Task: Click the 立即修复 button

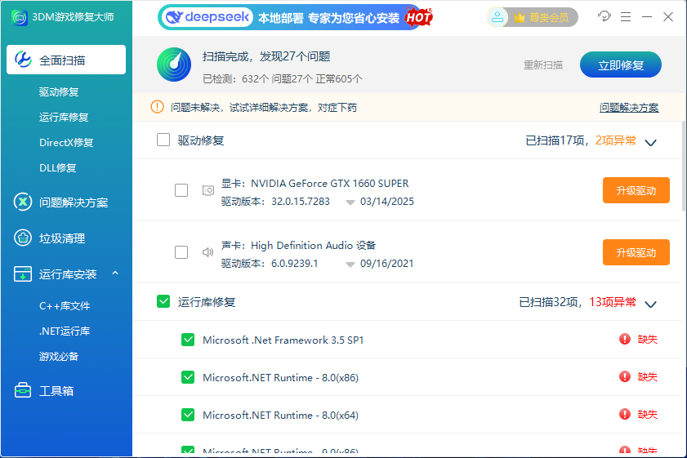Action: click(x=620, y=65)
